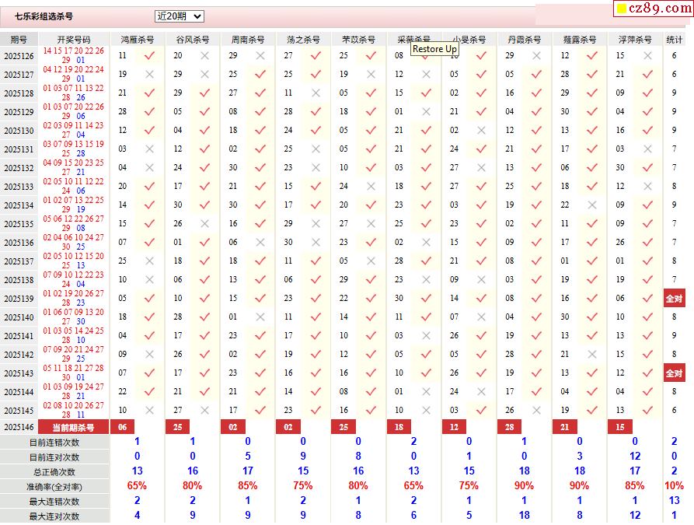Click the cross mark for 谷风杀号 in row 2025126
Viewport: 694px width, 525px height.
pos(205,56)
